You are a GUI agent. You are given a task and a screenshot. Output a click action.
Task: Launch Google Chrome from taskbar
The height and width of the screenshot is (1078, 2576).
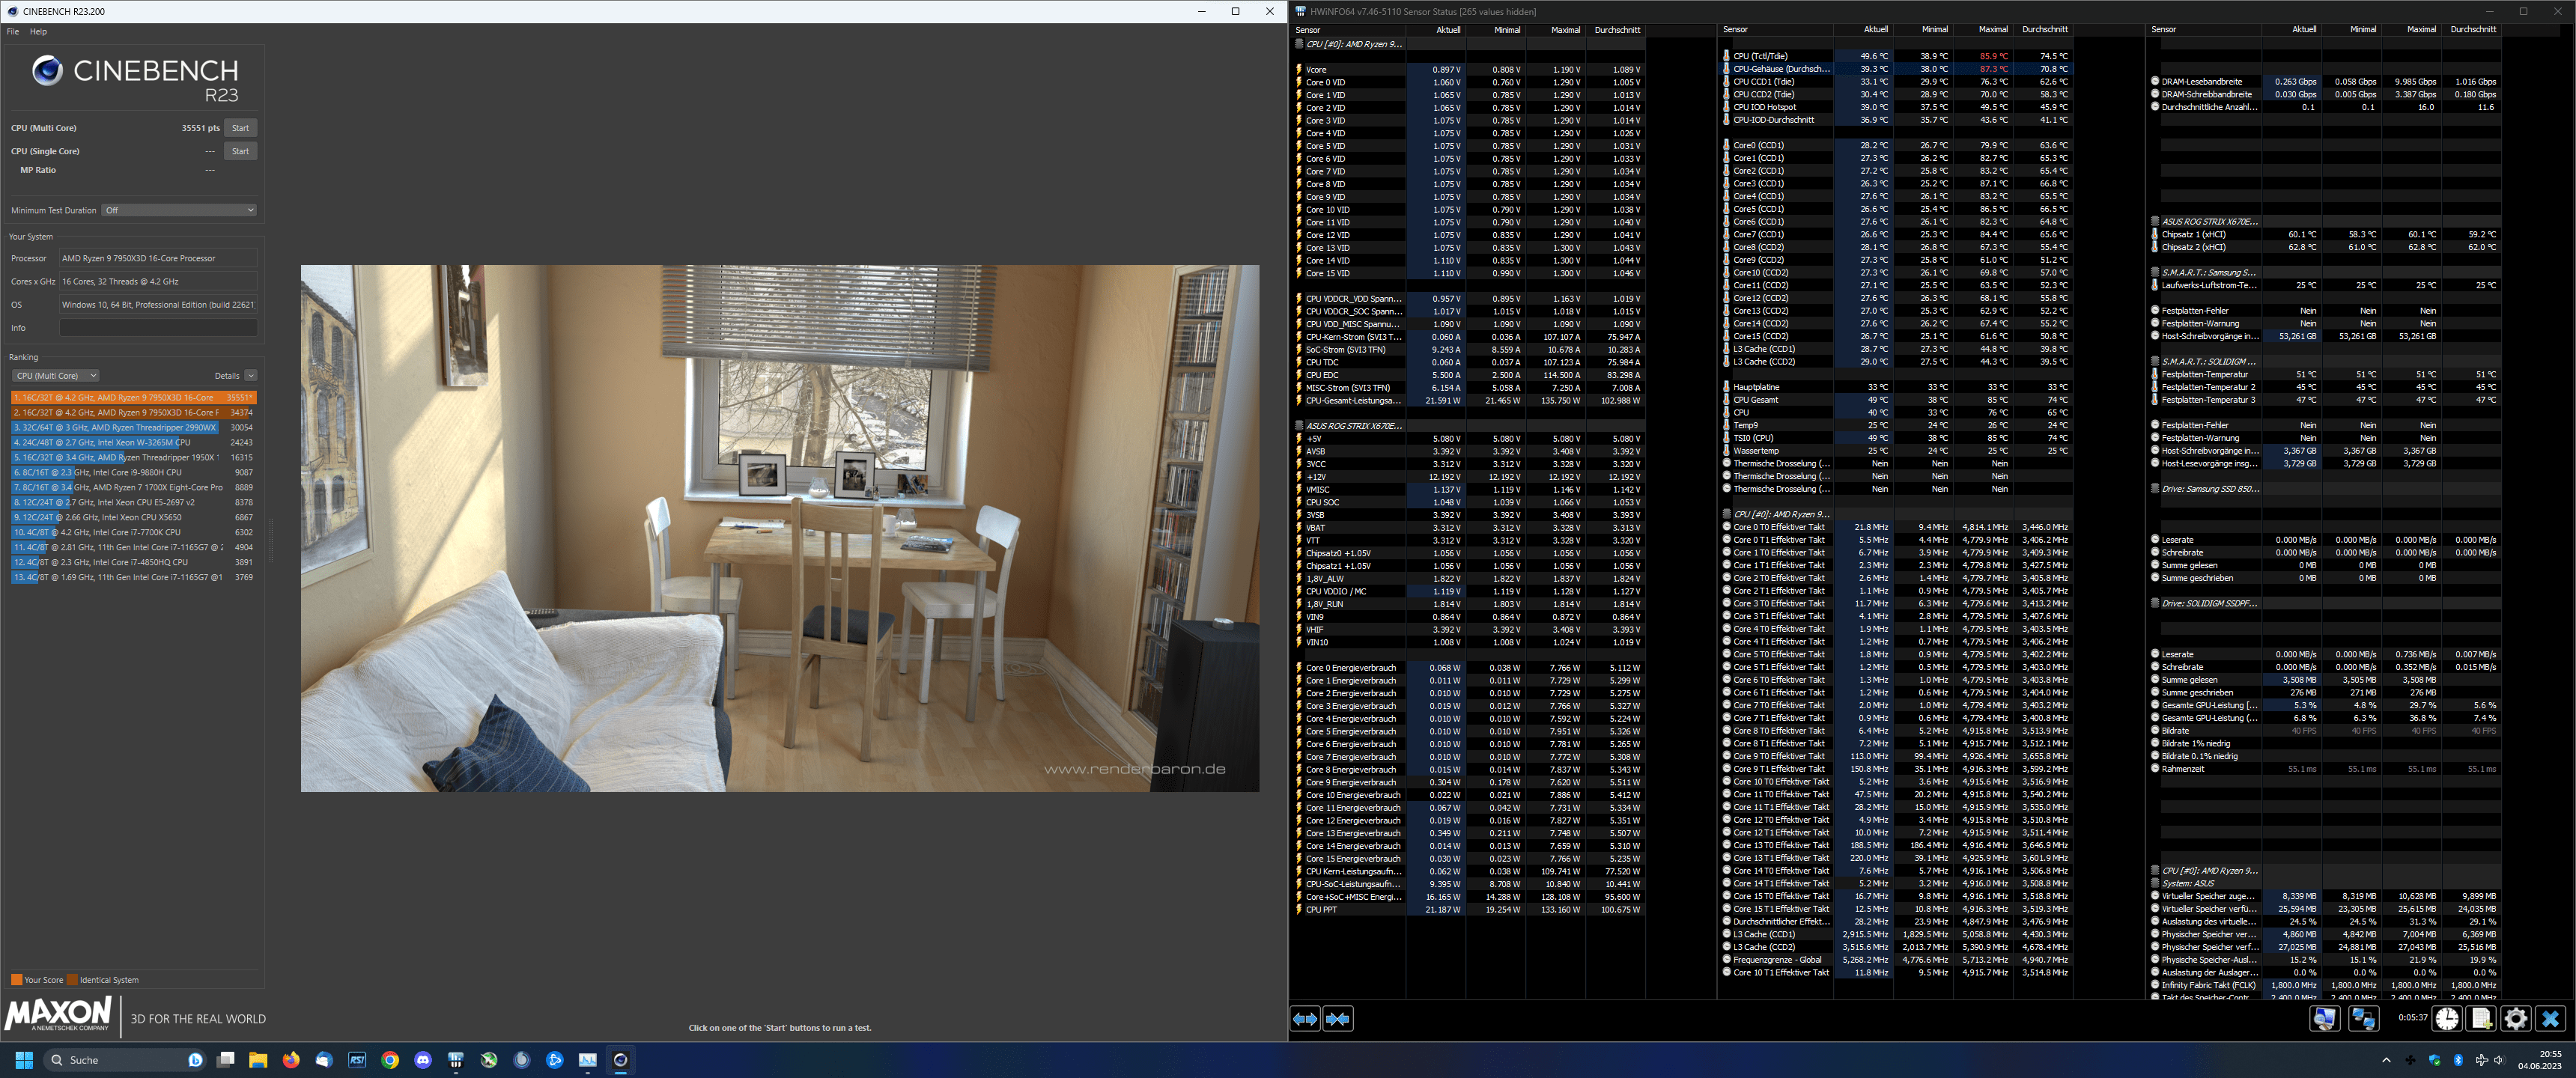[x=390, y=1060]
